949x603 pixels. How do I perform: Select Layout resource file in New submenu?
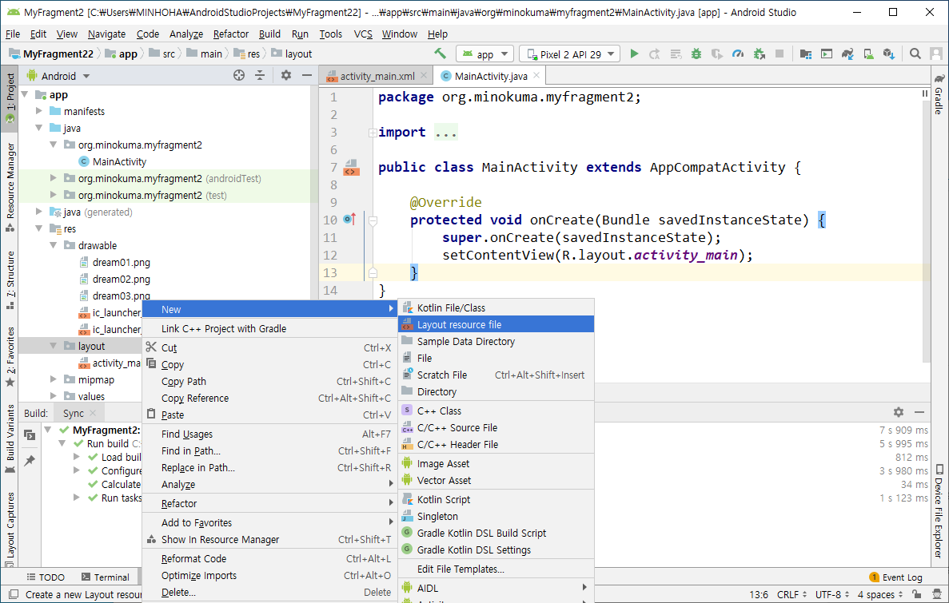[496, 325]
